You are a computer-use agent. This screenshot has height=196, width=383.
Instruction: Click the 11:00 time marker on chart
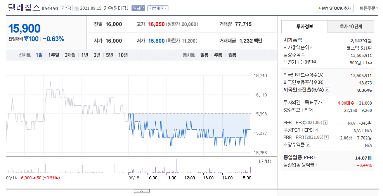171,178
